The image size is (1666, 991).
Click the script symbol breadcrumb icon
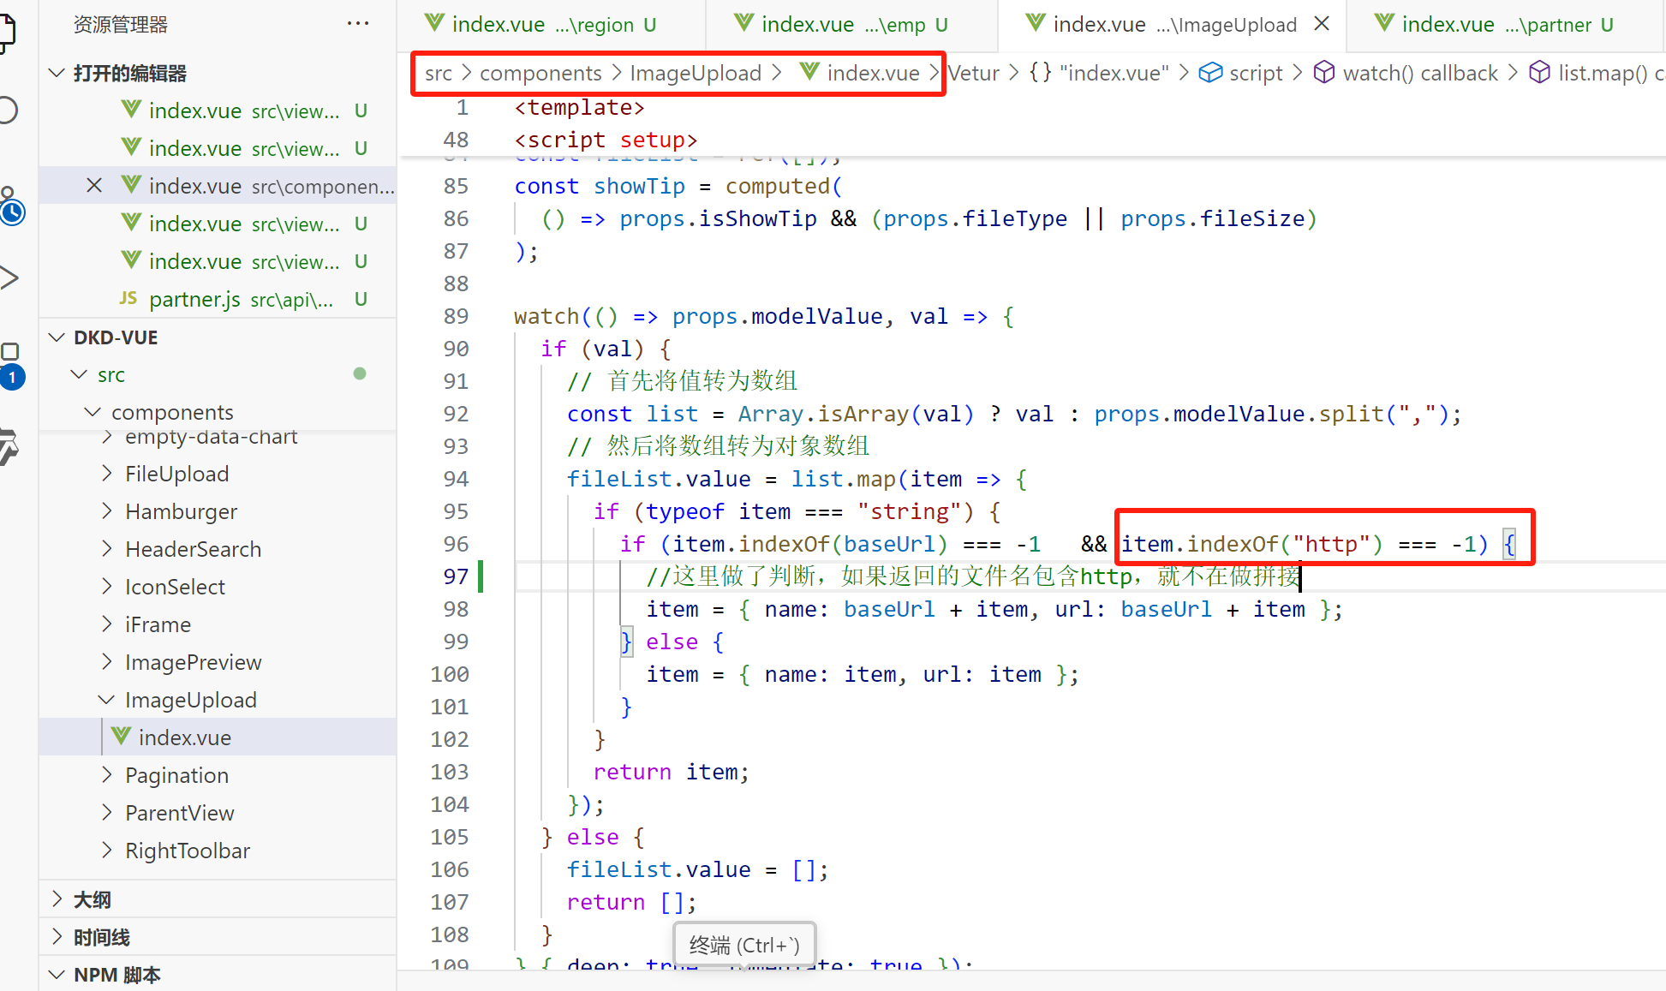click(x=1210, y=73)
